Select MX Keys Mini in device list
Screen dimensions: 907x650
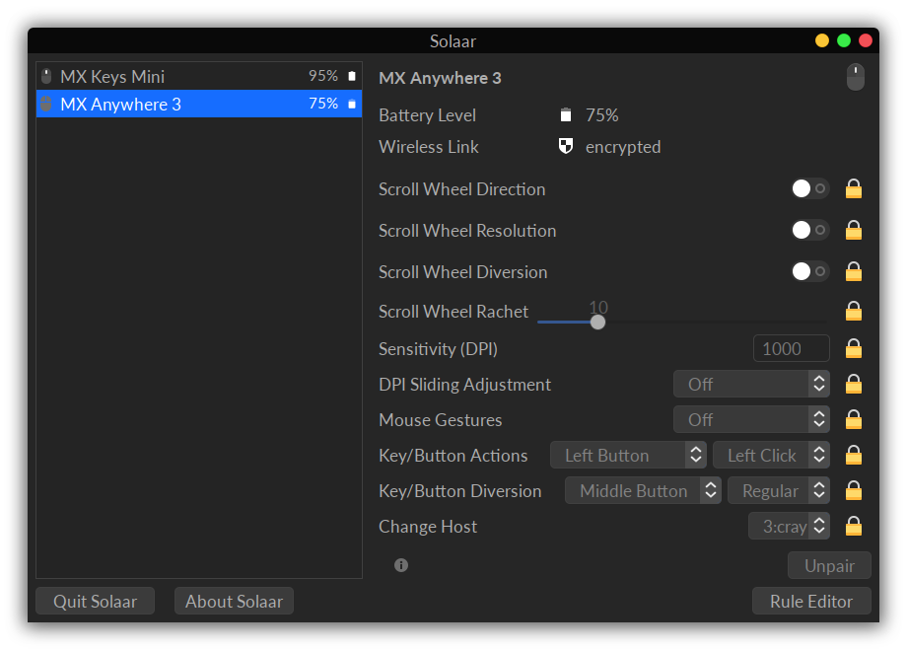click(x=199, y=76)
